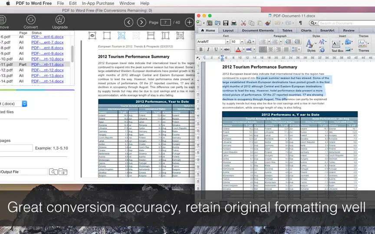Open the ArialMT font name dropdown

point(227,42)
